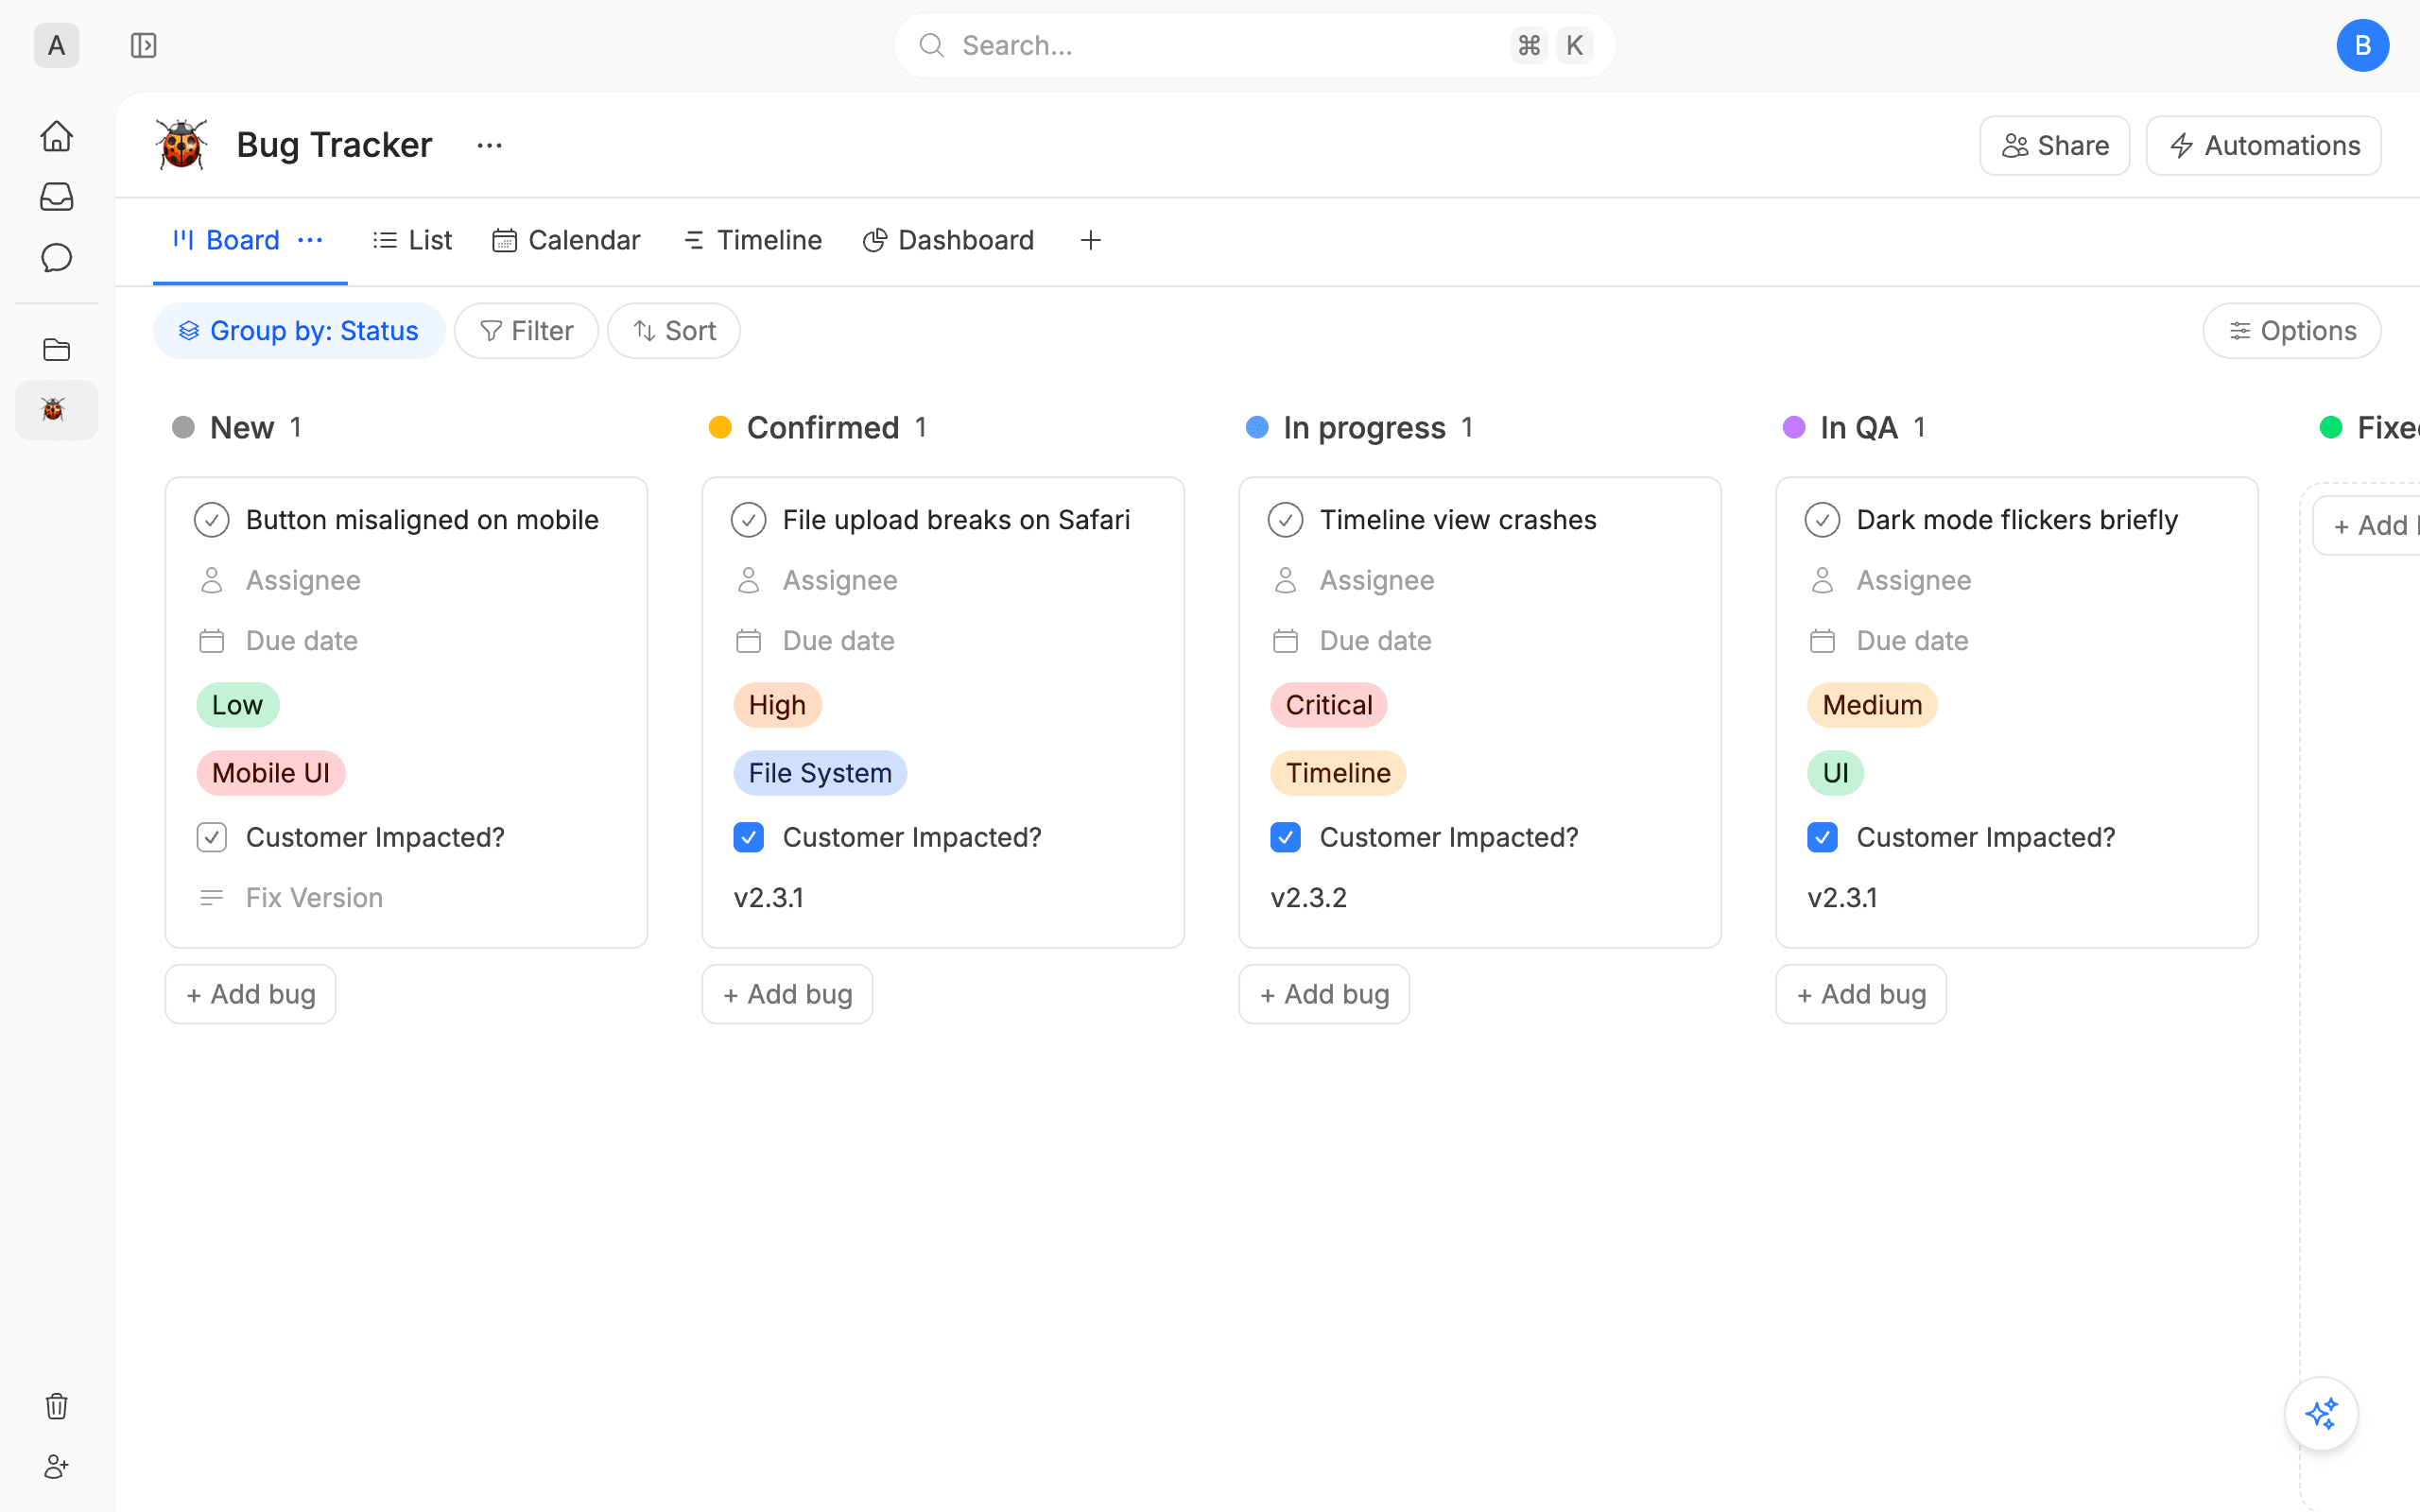Click the gray New status dot
This screenshot has width=2420, height=1512.
183,428
